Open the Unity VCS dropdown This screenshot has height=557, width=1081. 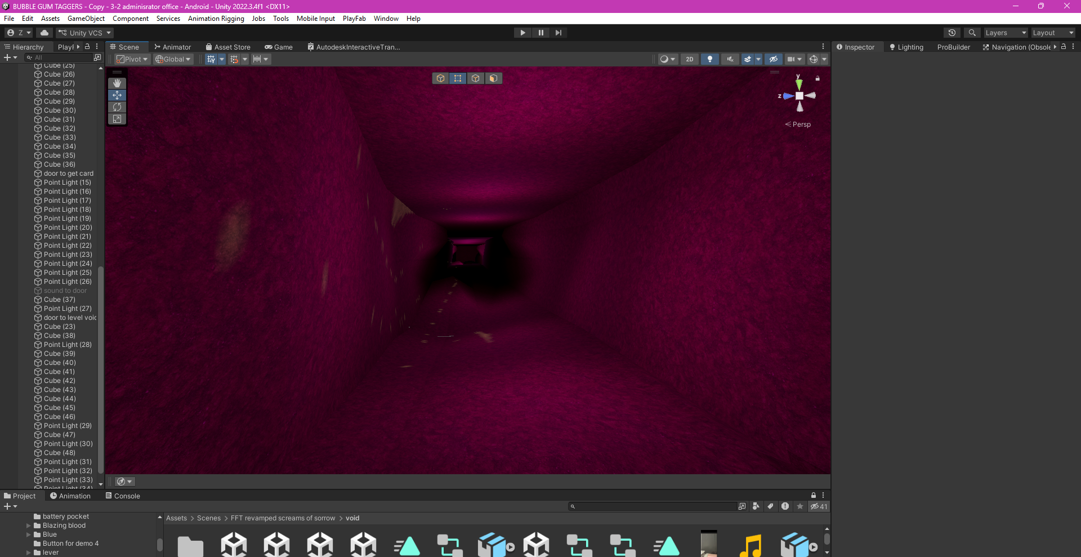[85, 33]
